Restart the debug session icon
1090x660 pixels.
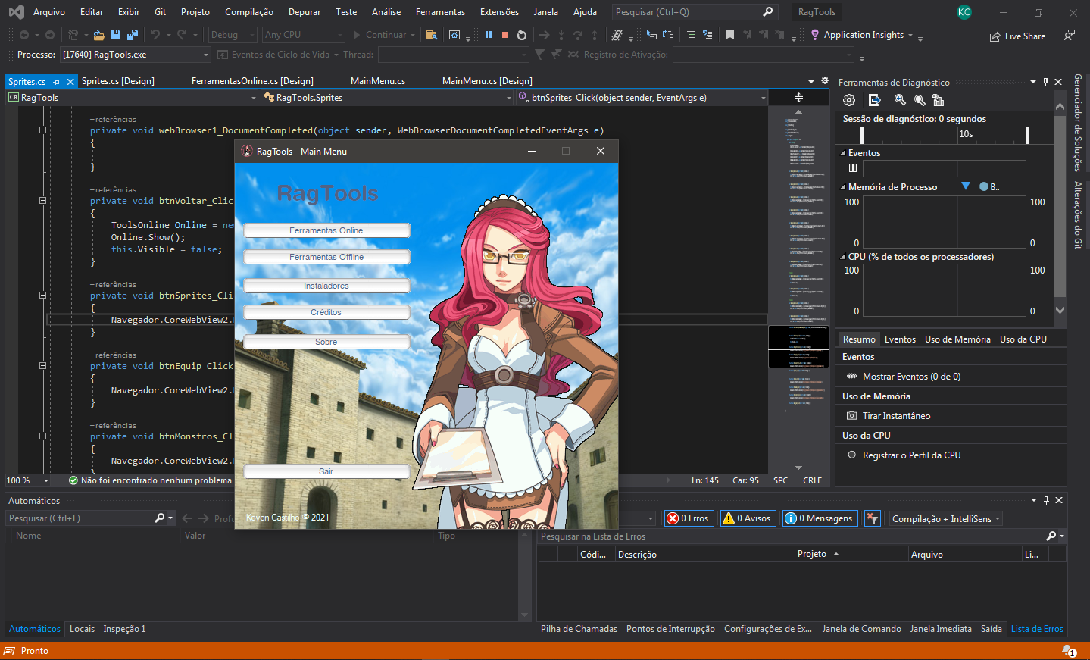click(x=522, y=35)
